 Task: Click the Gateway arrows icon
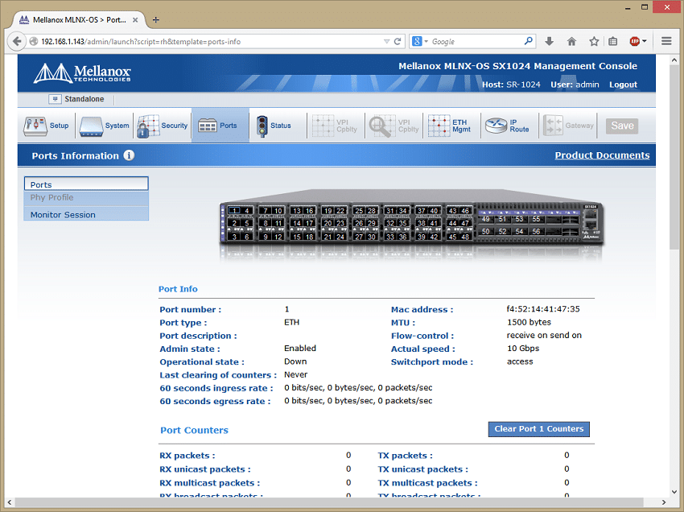(x=553, y=126)
